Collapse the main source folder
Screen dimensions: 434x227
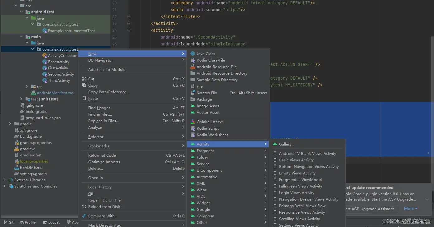click(x=22, y=37)
